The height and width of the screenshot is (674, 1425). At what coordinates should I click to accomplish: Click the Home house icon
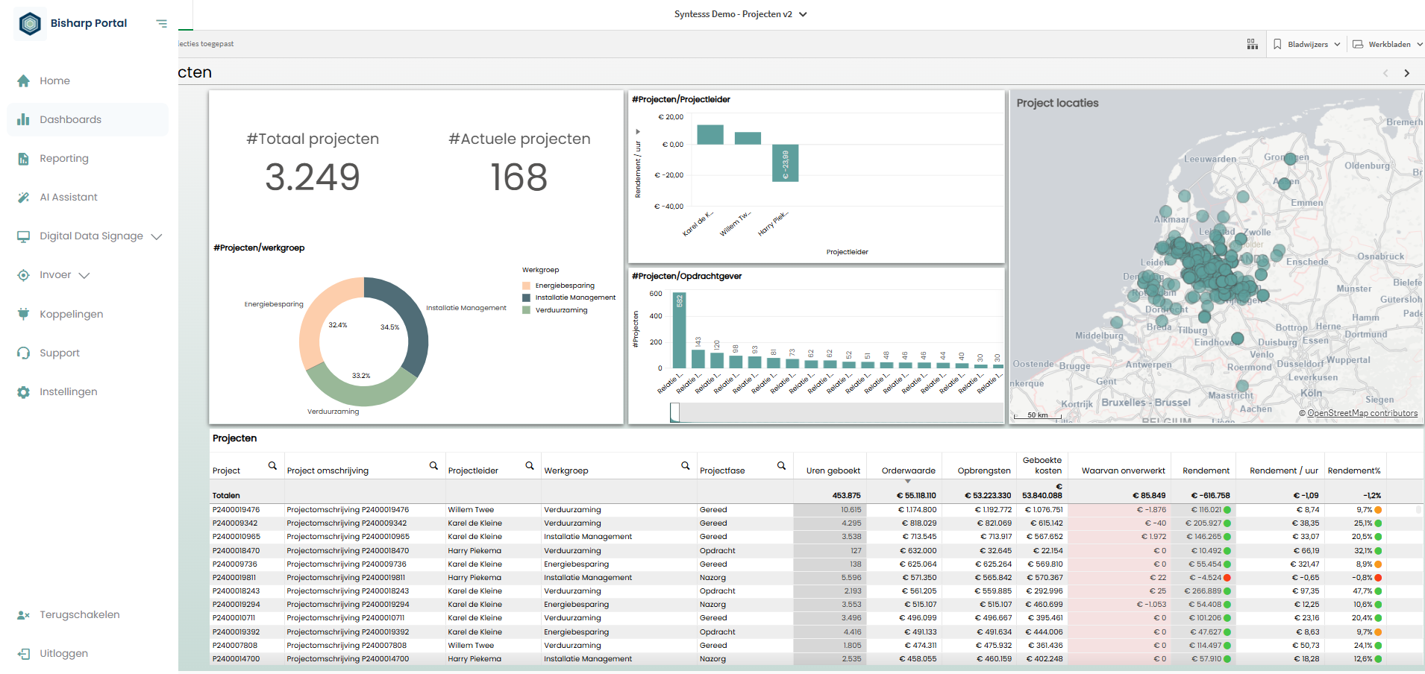tap(24, 81)
